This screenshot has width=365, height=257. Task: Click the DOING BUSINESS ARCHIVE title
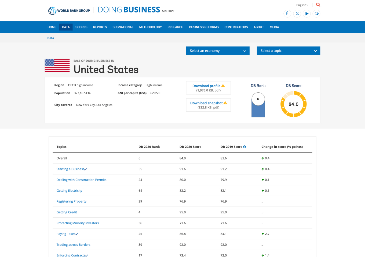coord(136,10)
